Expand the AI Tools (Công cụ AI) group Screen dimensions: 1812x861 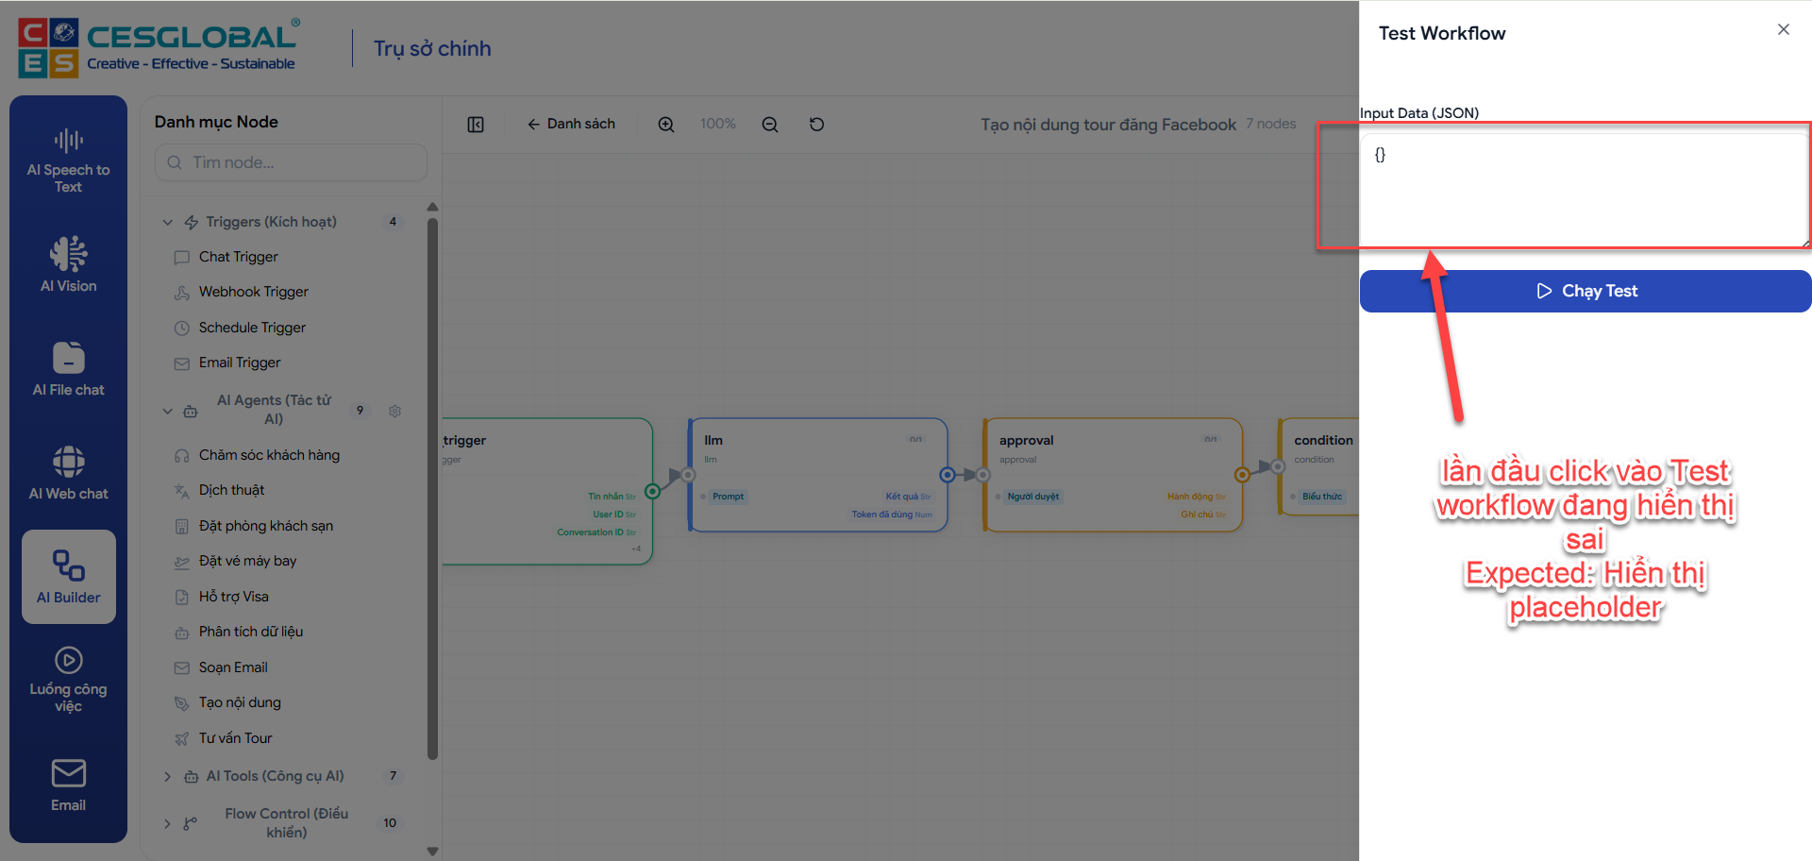[x=168, y=776]
